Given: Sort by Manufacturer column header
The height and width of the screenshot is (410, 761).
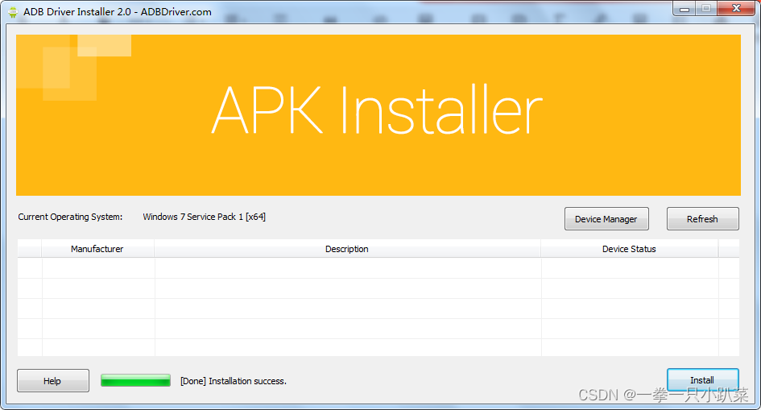Looking at the screenshot, I should coord(97,249).
